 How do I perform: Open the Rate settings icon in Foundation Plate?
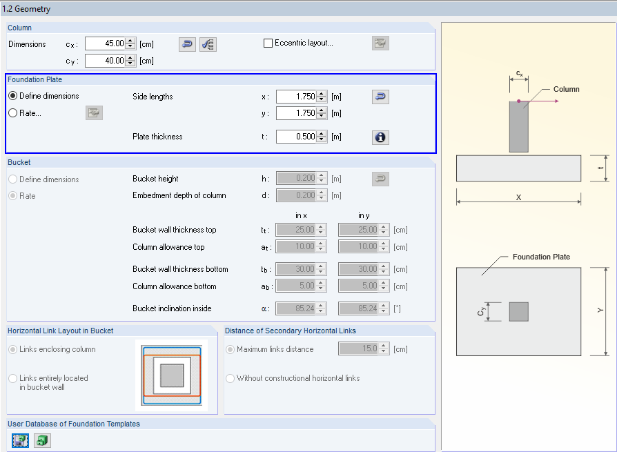coord(94,113)
